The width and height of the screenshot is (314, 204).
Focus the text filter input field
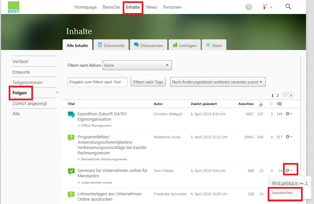point(97,82)
